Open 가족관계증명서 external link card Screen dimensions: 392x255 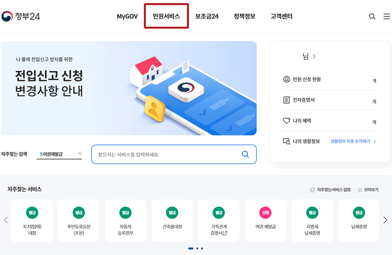click(x=219, y=220)
